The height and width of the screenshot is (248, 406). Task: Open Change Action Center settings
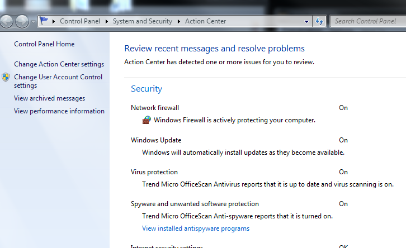(59, 64)
